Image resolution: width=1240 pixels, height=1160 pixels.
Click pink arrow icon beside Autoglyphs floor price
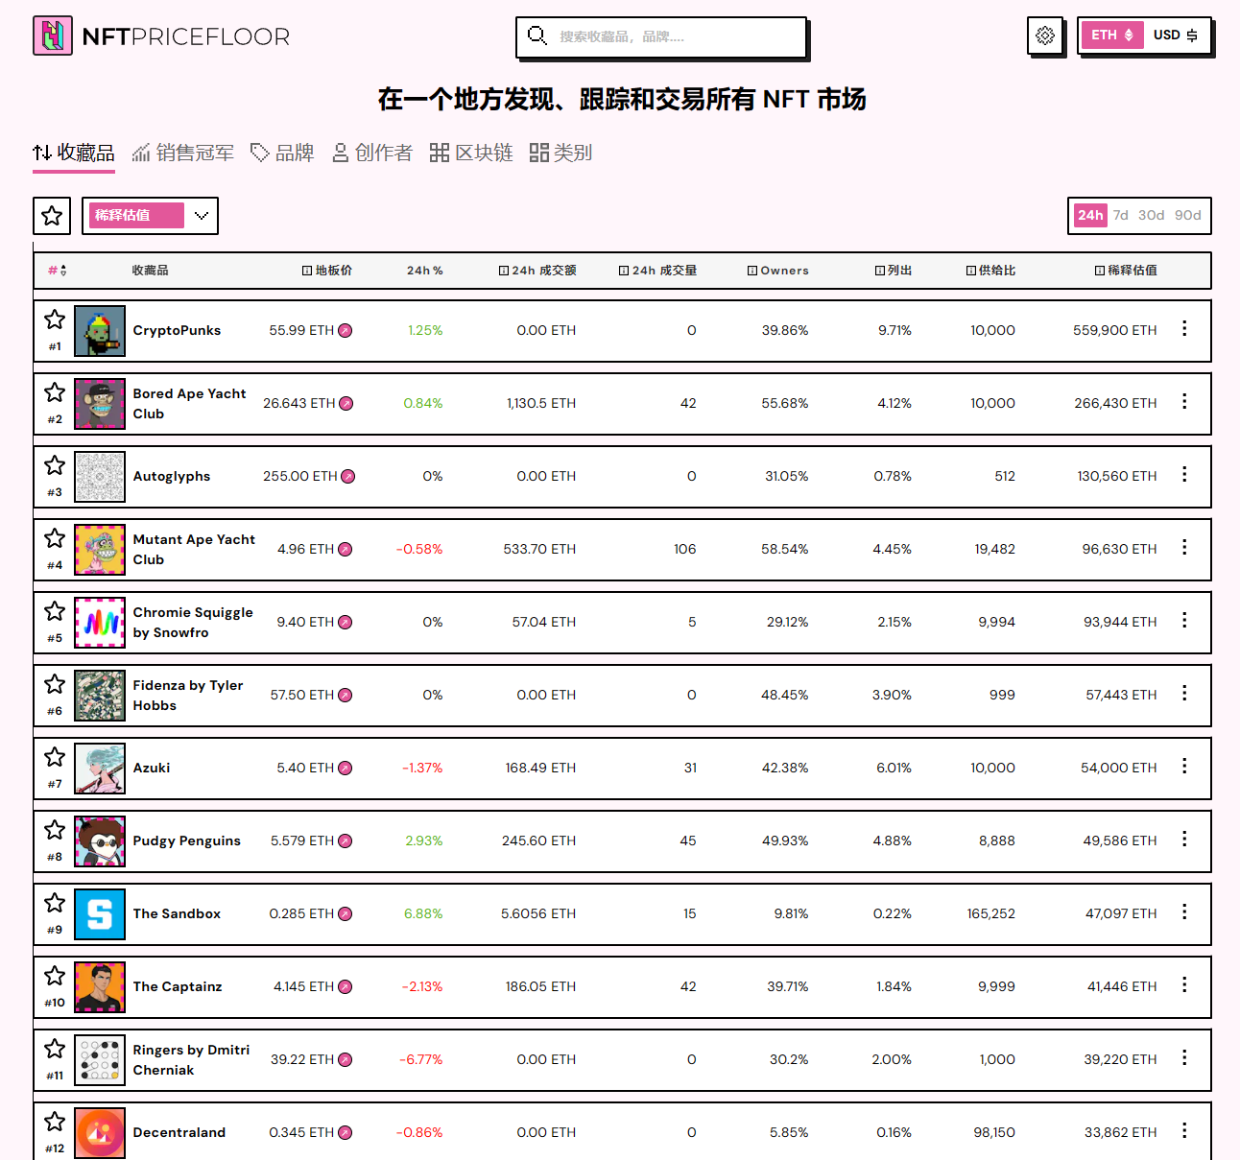click(348, 476)
